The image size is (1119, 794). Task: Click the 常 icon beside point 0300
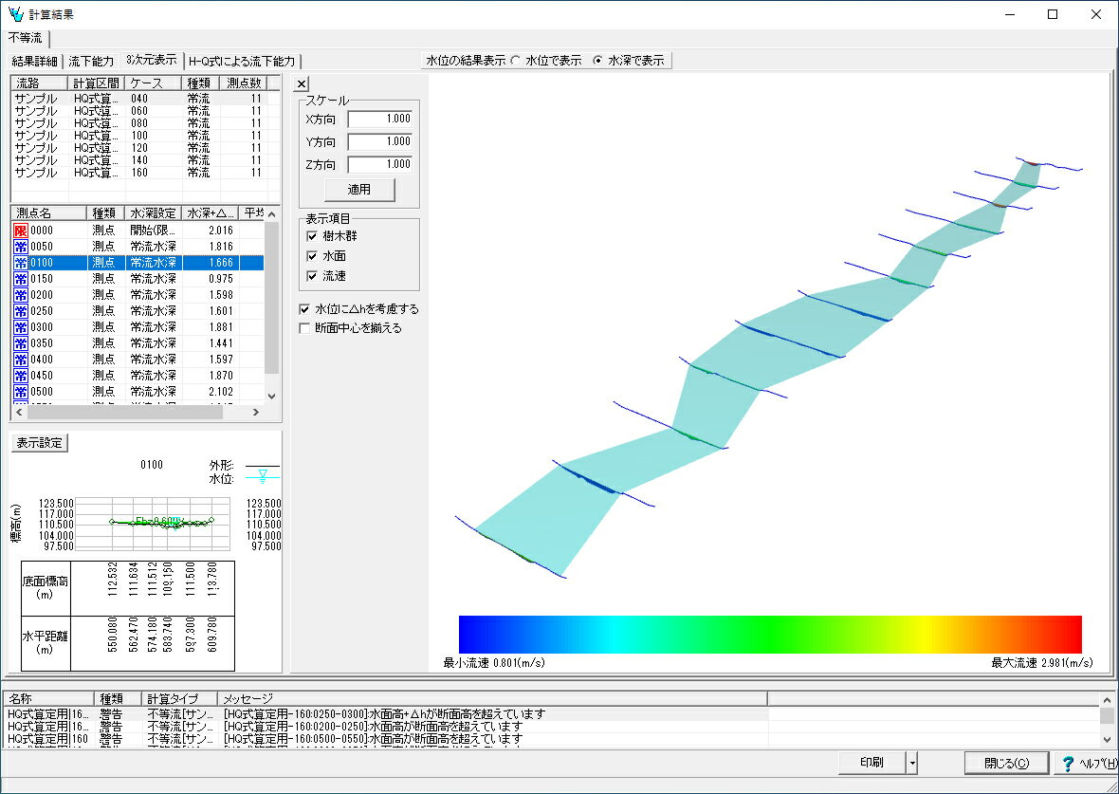(20, 327)
